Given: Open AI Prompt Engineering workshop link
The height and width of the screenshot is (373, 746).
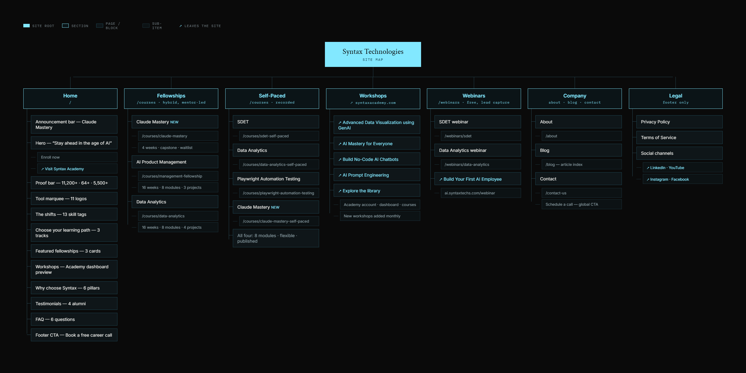Looking at the screenshot, I should point(377,175).
